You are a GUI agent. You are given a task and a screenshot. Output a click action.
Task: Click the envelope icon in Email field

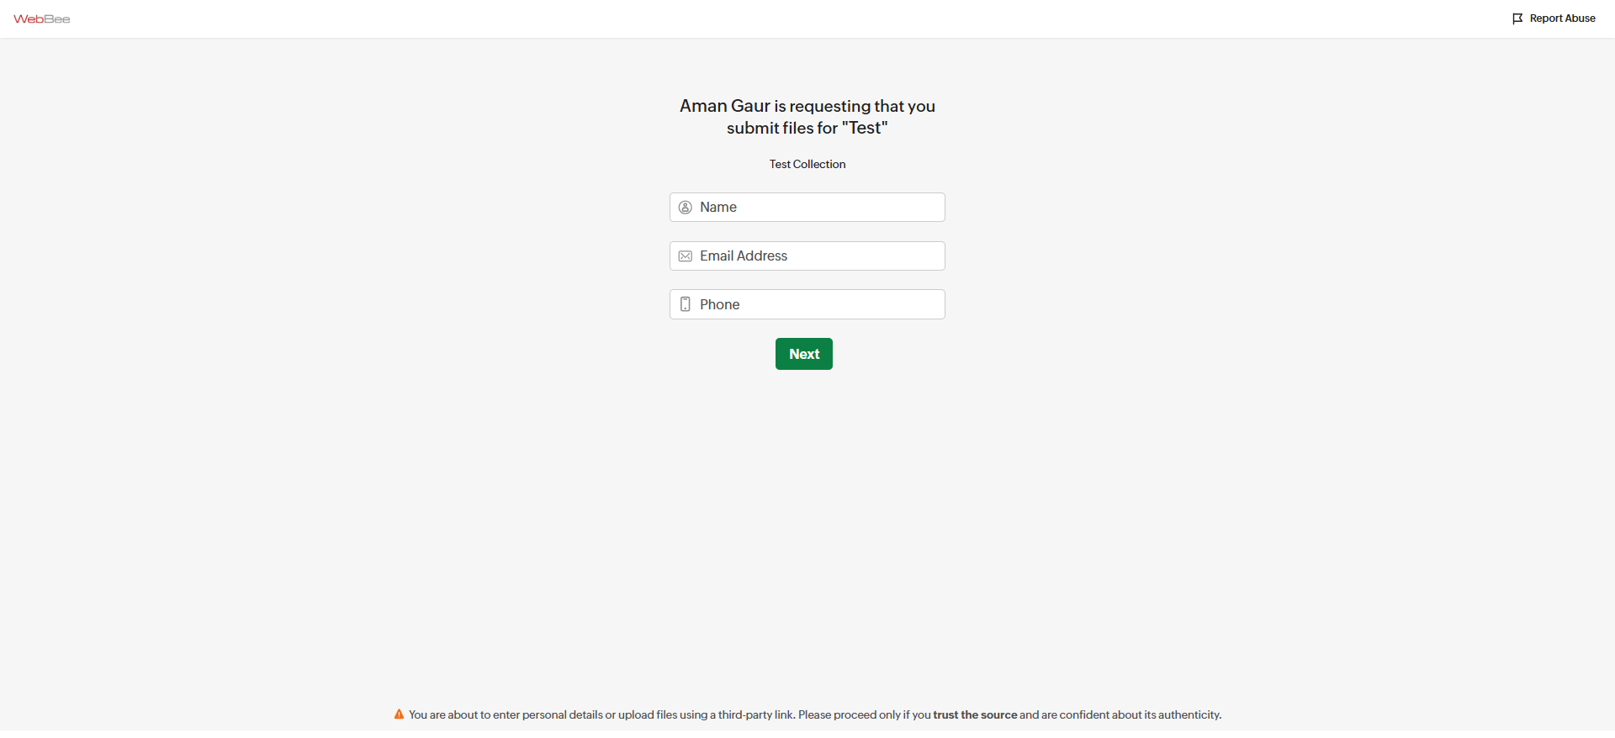pos(686,256)
